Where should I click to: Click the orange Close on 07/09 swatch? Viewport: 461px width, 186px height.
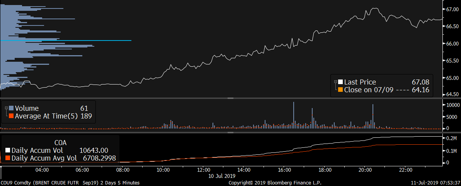[340, 90]
